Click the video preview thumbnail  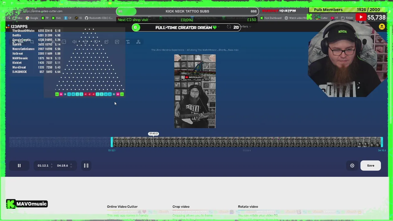click(195, 91)
